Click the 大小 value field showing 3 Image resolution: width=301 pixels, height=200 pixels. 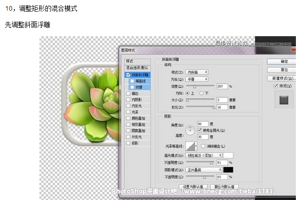click(222, 100)
